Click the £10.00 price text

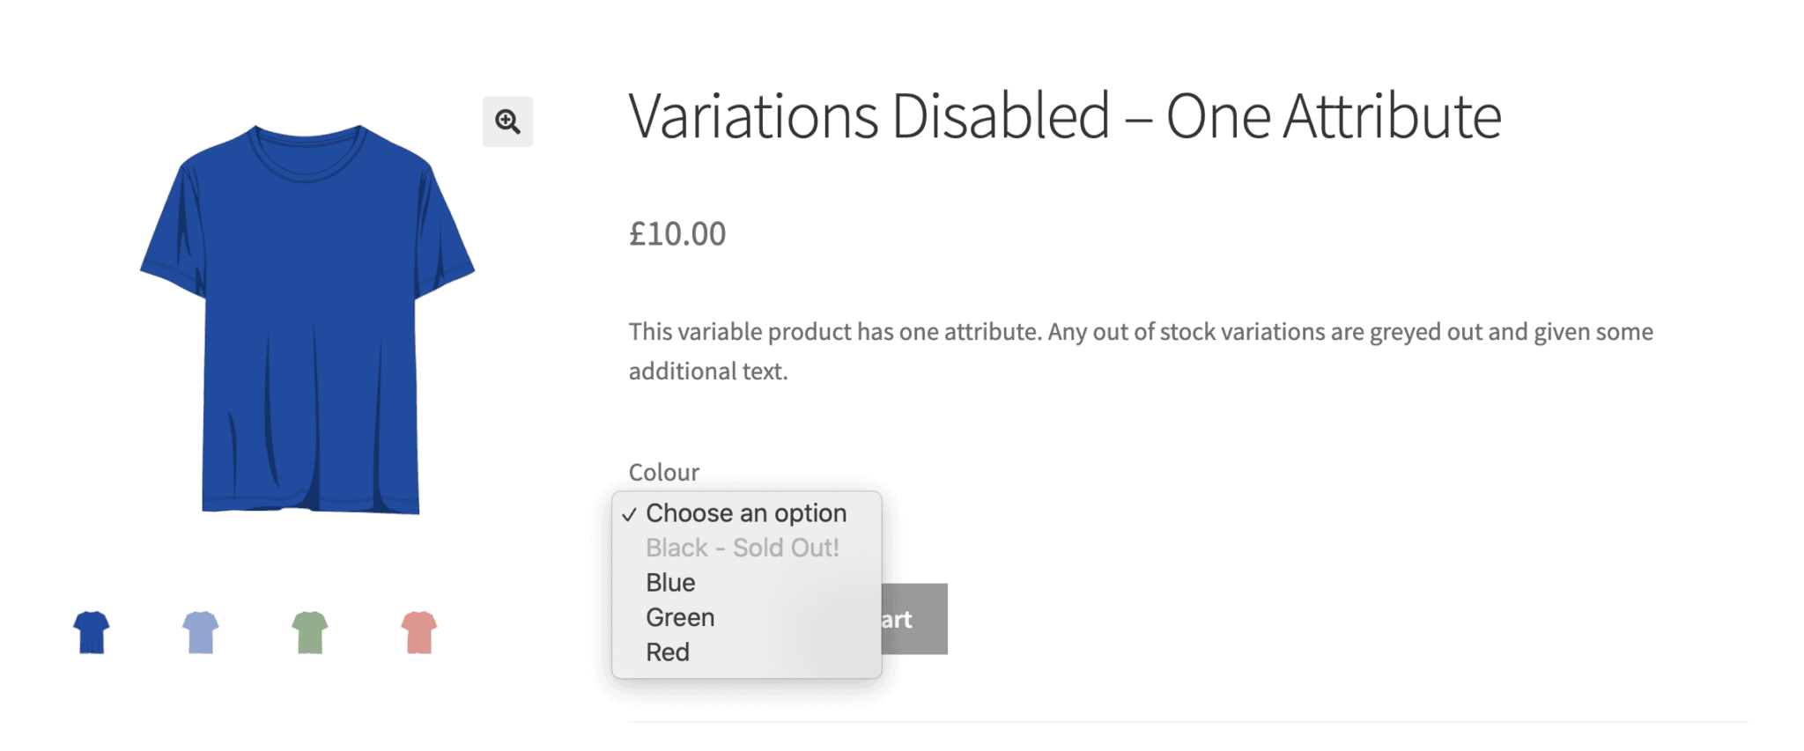676,233
